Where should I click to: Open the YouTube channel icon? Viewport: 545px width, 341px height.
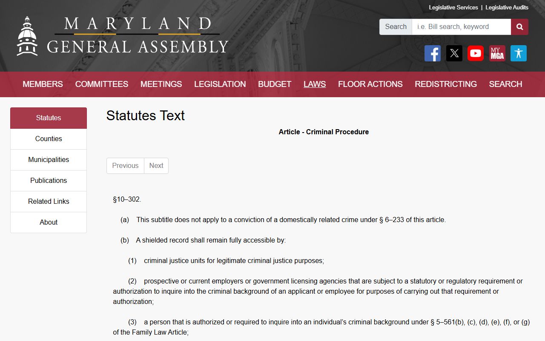point(476,53)
